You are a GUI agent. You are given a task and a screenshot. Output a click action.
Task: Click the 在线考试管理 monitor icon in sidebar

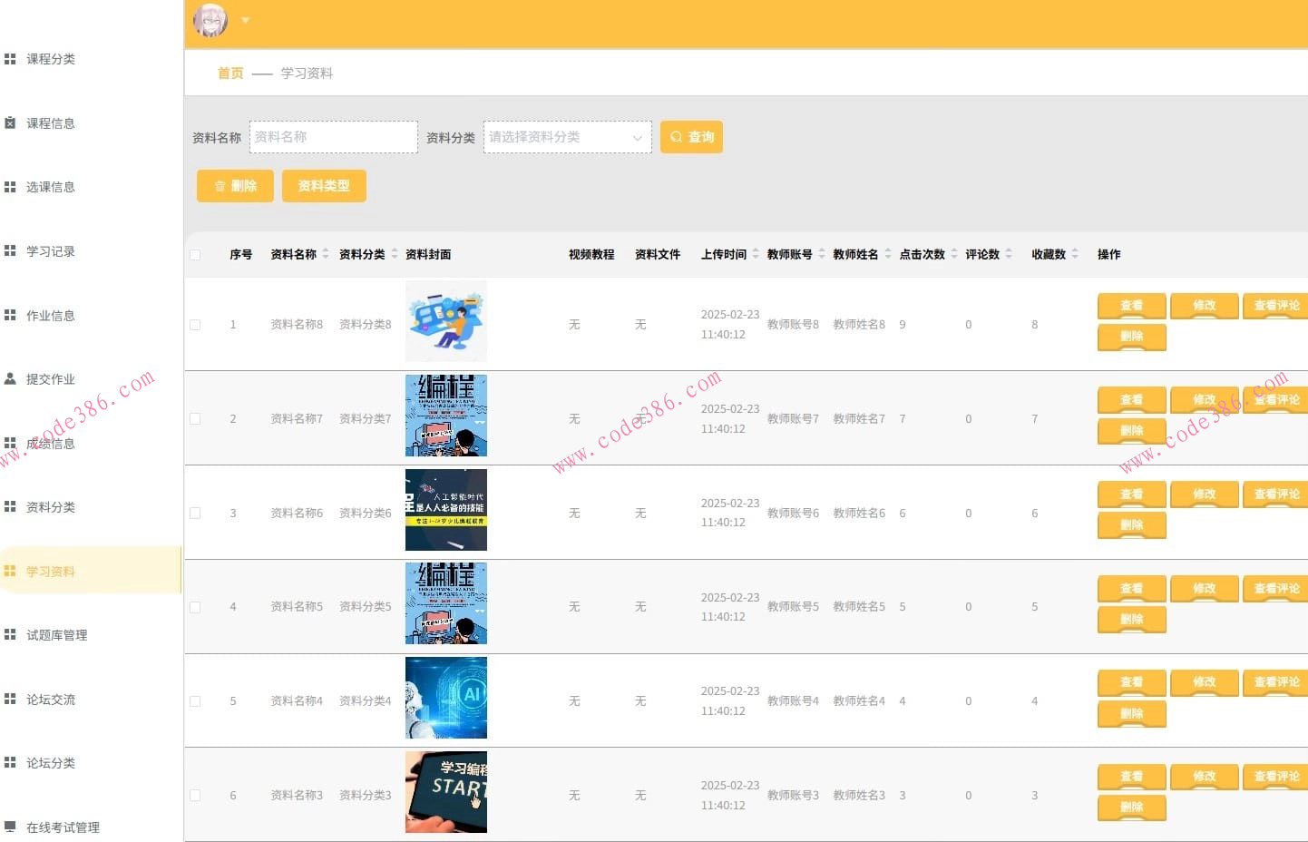(x=10, y=827)
